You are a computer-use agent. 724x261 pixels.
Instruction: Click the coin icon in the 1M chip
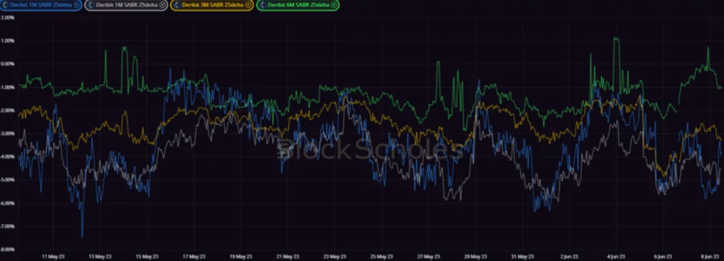click(91, 5)
